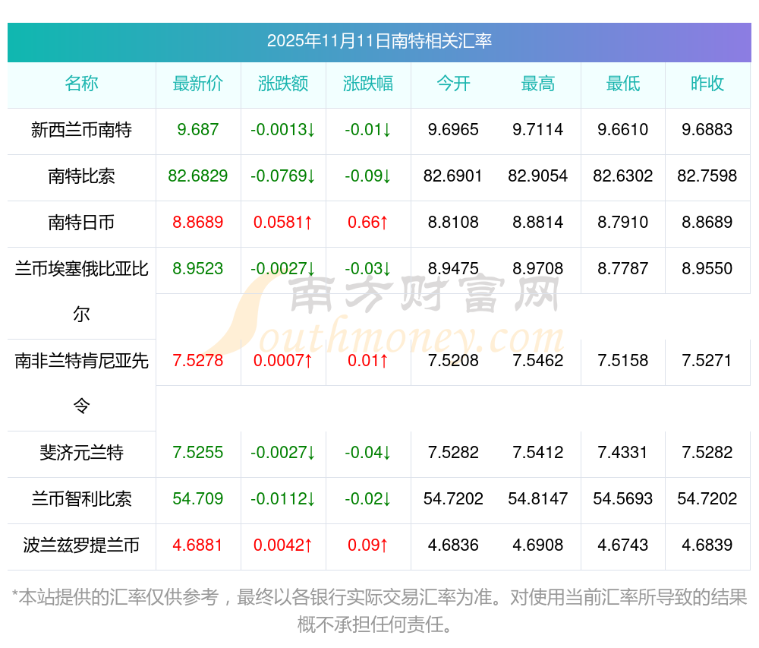This screenshot has width=759, height=648.
Task: Select the 兰币埃塞俄比亚比尔 row name
Action: click(x=81, y=292)
